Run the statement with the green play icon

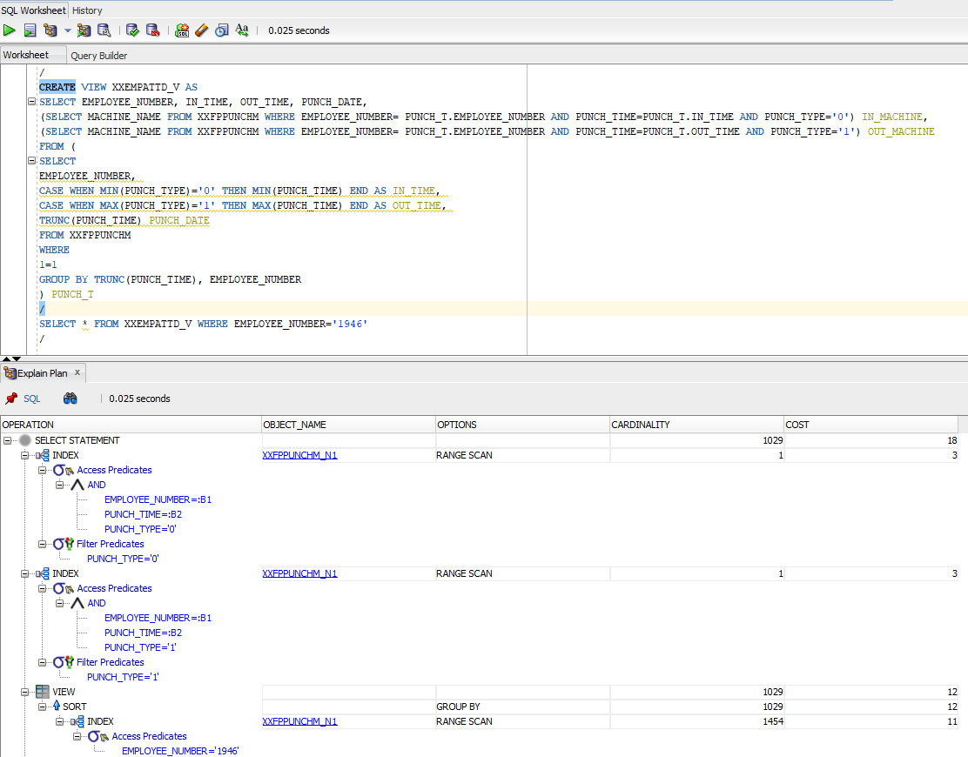[x=10, y=30]
